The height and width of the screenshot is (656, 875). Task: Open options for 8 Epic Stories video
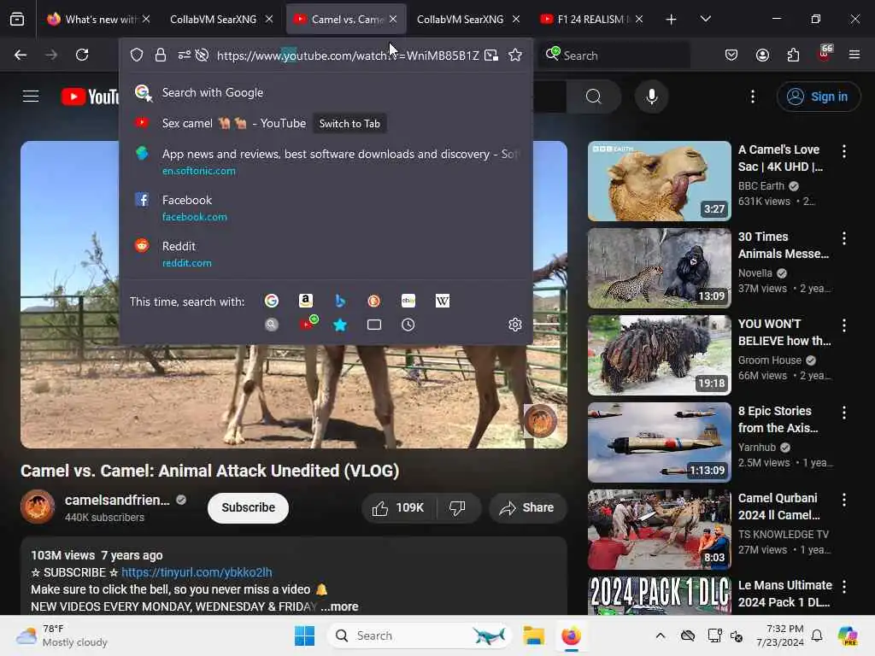[x=843, y=413]
